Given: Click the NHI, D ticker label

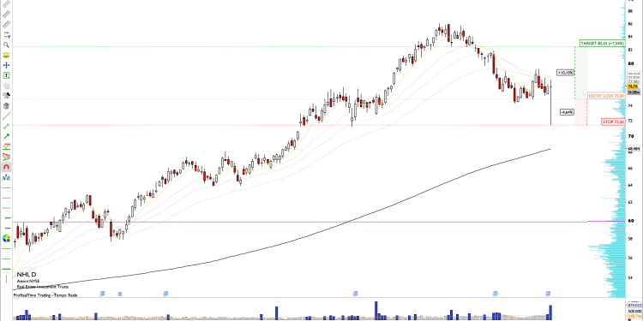Looking at the screenshot, I should click(27, 274).
